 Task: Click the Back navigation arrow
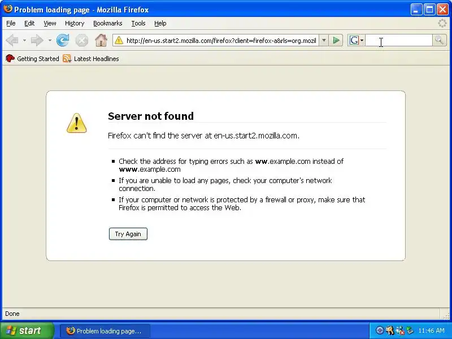tap(12, 40)
